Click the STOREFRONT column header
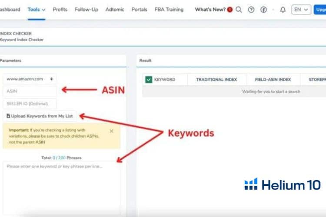The image size is (326, 217). click(317, 79)
